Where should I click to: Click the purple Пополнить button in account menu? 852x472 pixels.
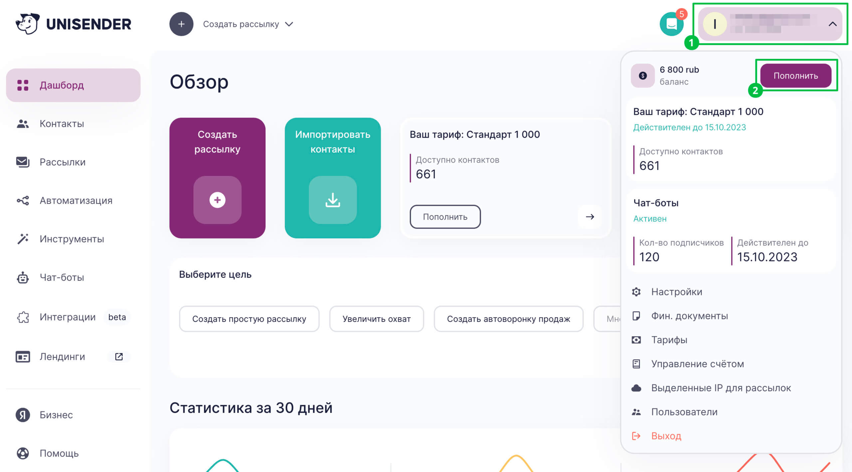[x=795, y=76]
